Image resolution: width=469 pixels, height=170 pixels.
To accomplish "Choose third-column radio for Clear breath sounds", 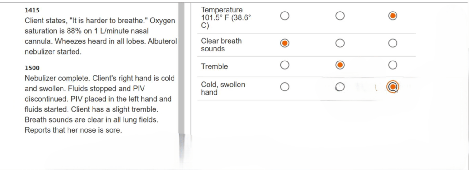I will pos(393,43).
